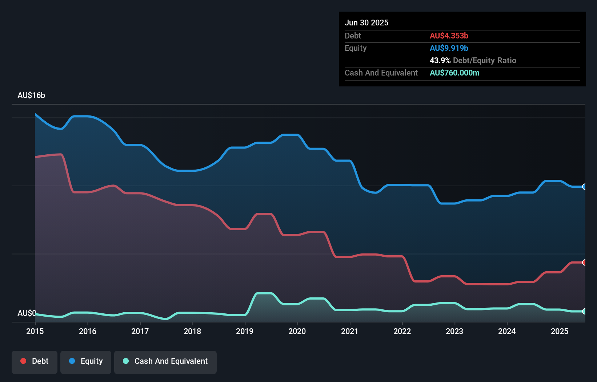Click the blue Equity endpoint marker on chart
The image size is (597, 382).
(585, 187)
